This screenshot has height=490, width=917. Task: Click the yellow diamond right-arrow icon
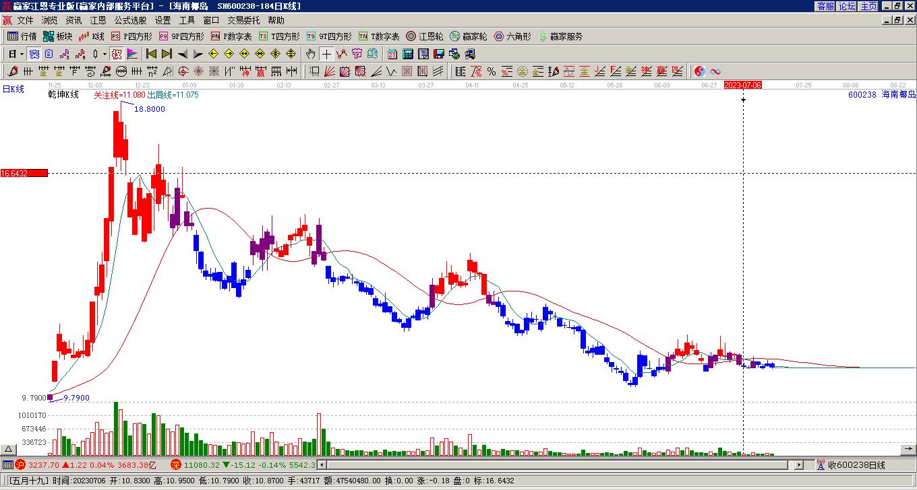point(229,54)
